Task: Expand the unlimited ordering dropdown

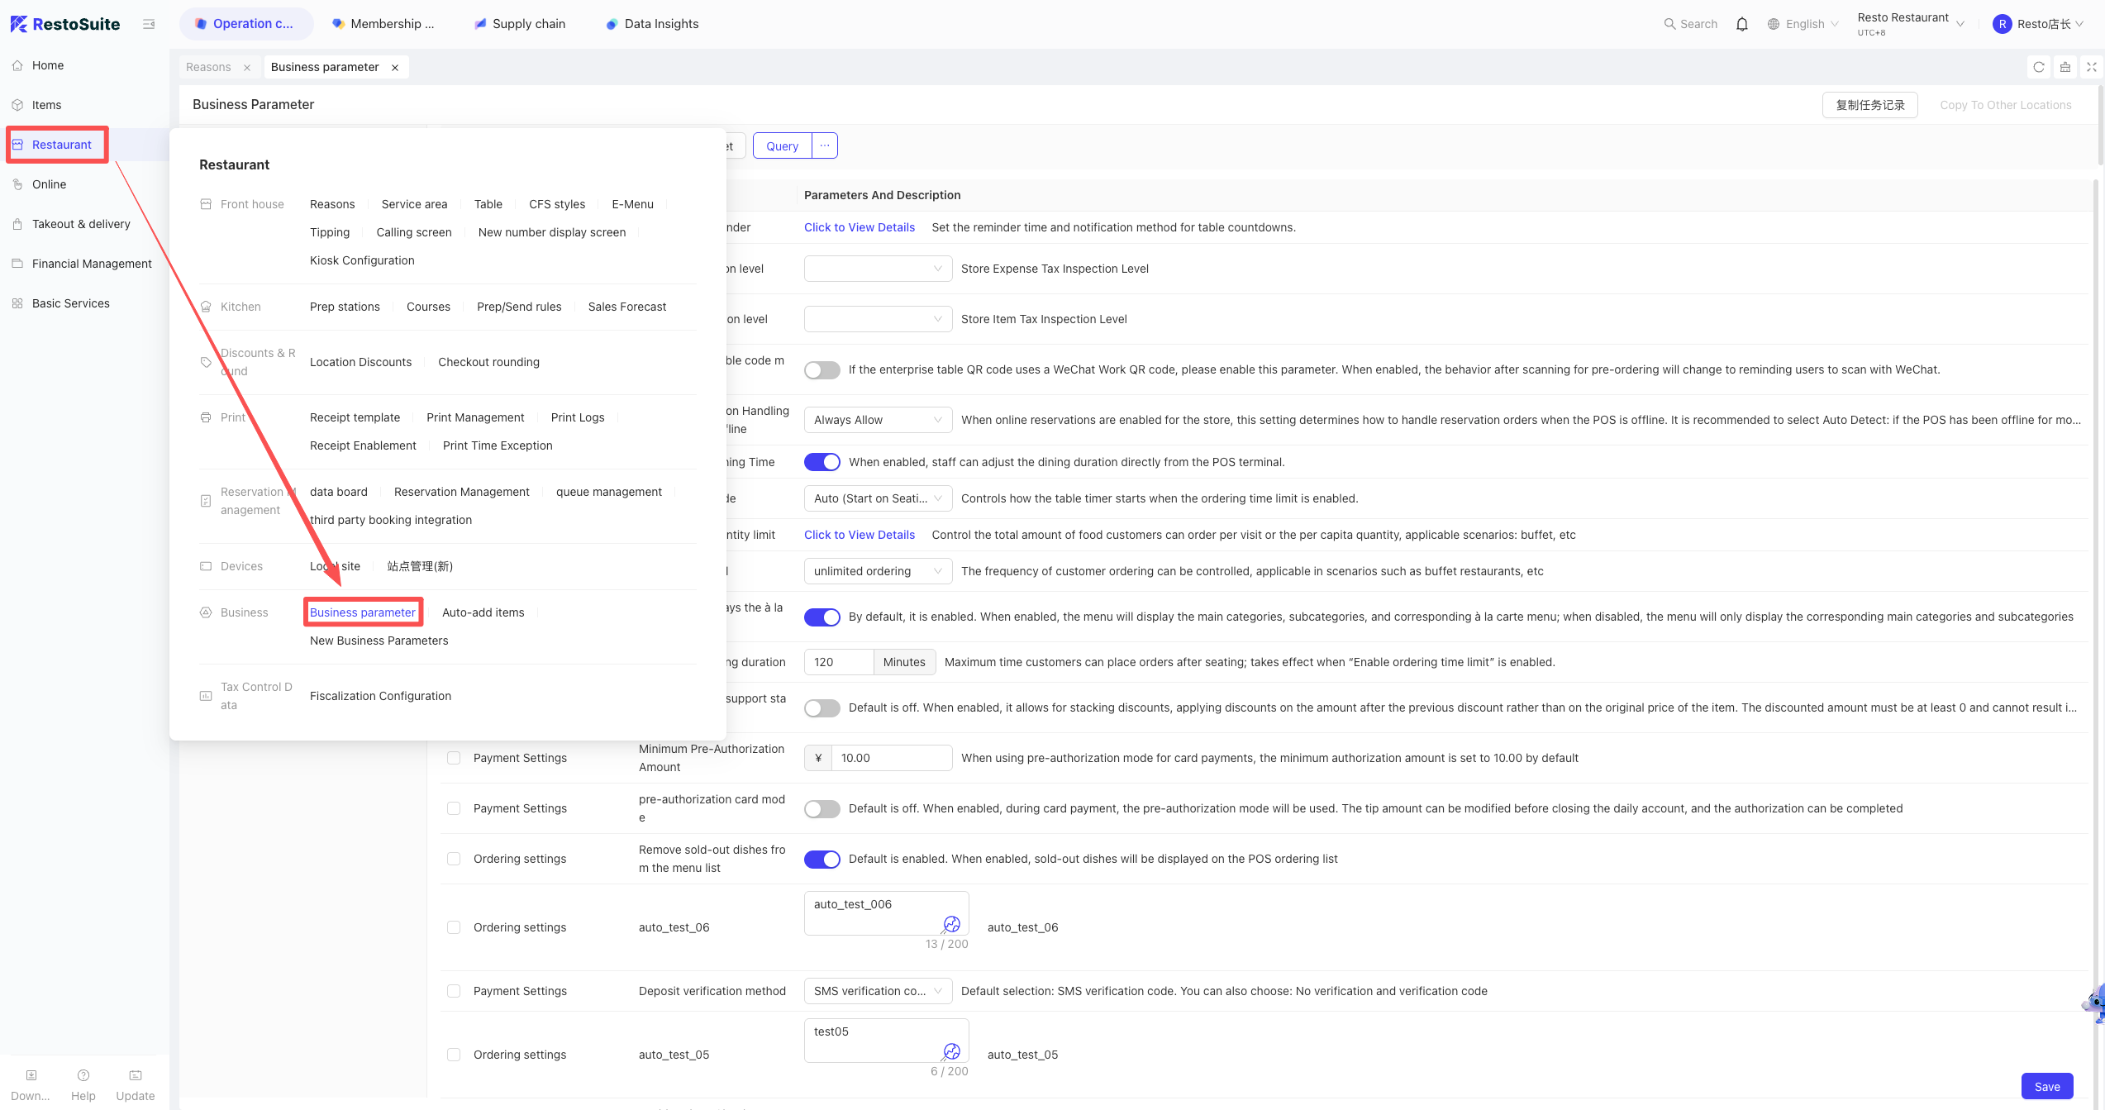Action: click(x=878, y=571)
